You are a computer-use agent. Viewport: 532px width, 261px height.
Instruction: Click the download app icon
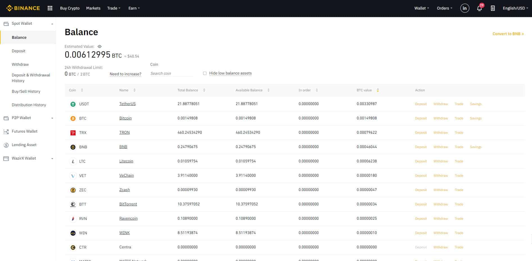[493, 8]
